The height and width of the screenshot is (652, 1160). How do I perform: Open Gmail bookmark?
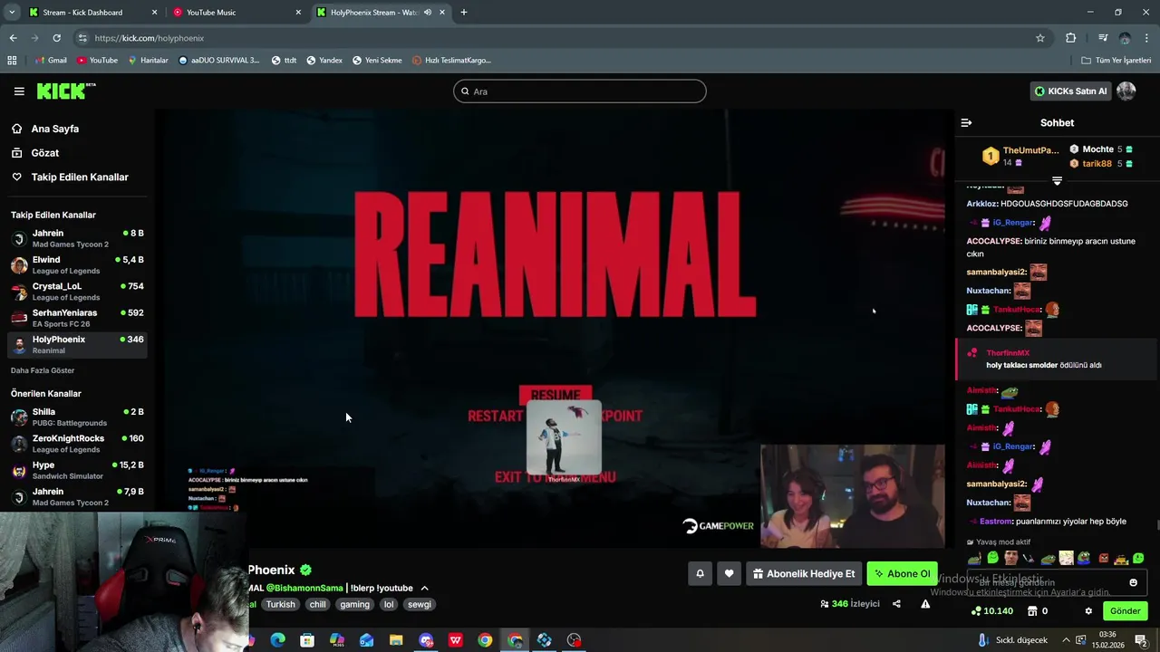coord(51,61)
